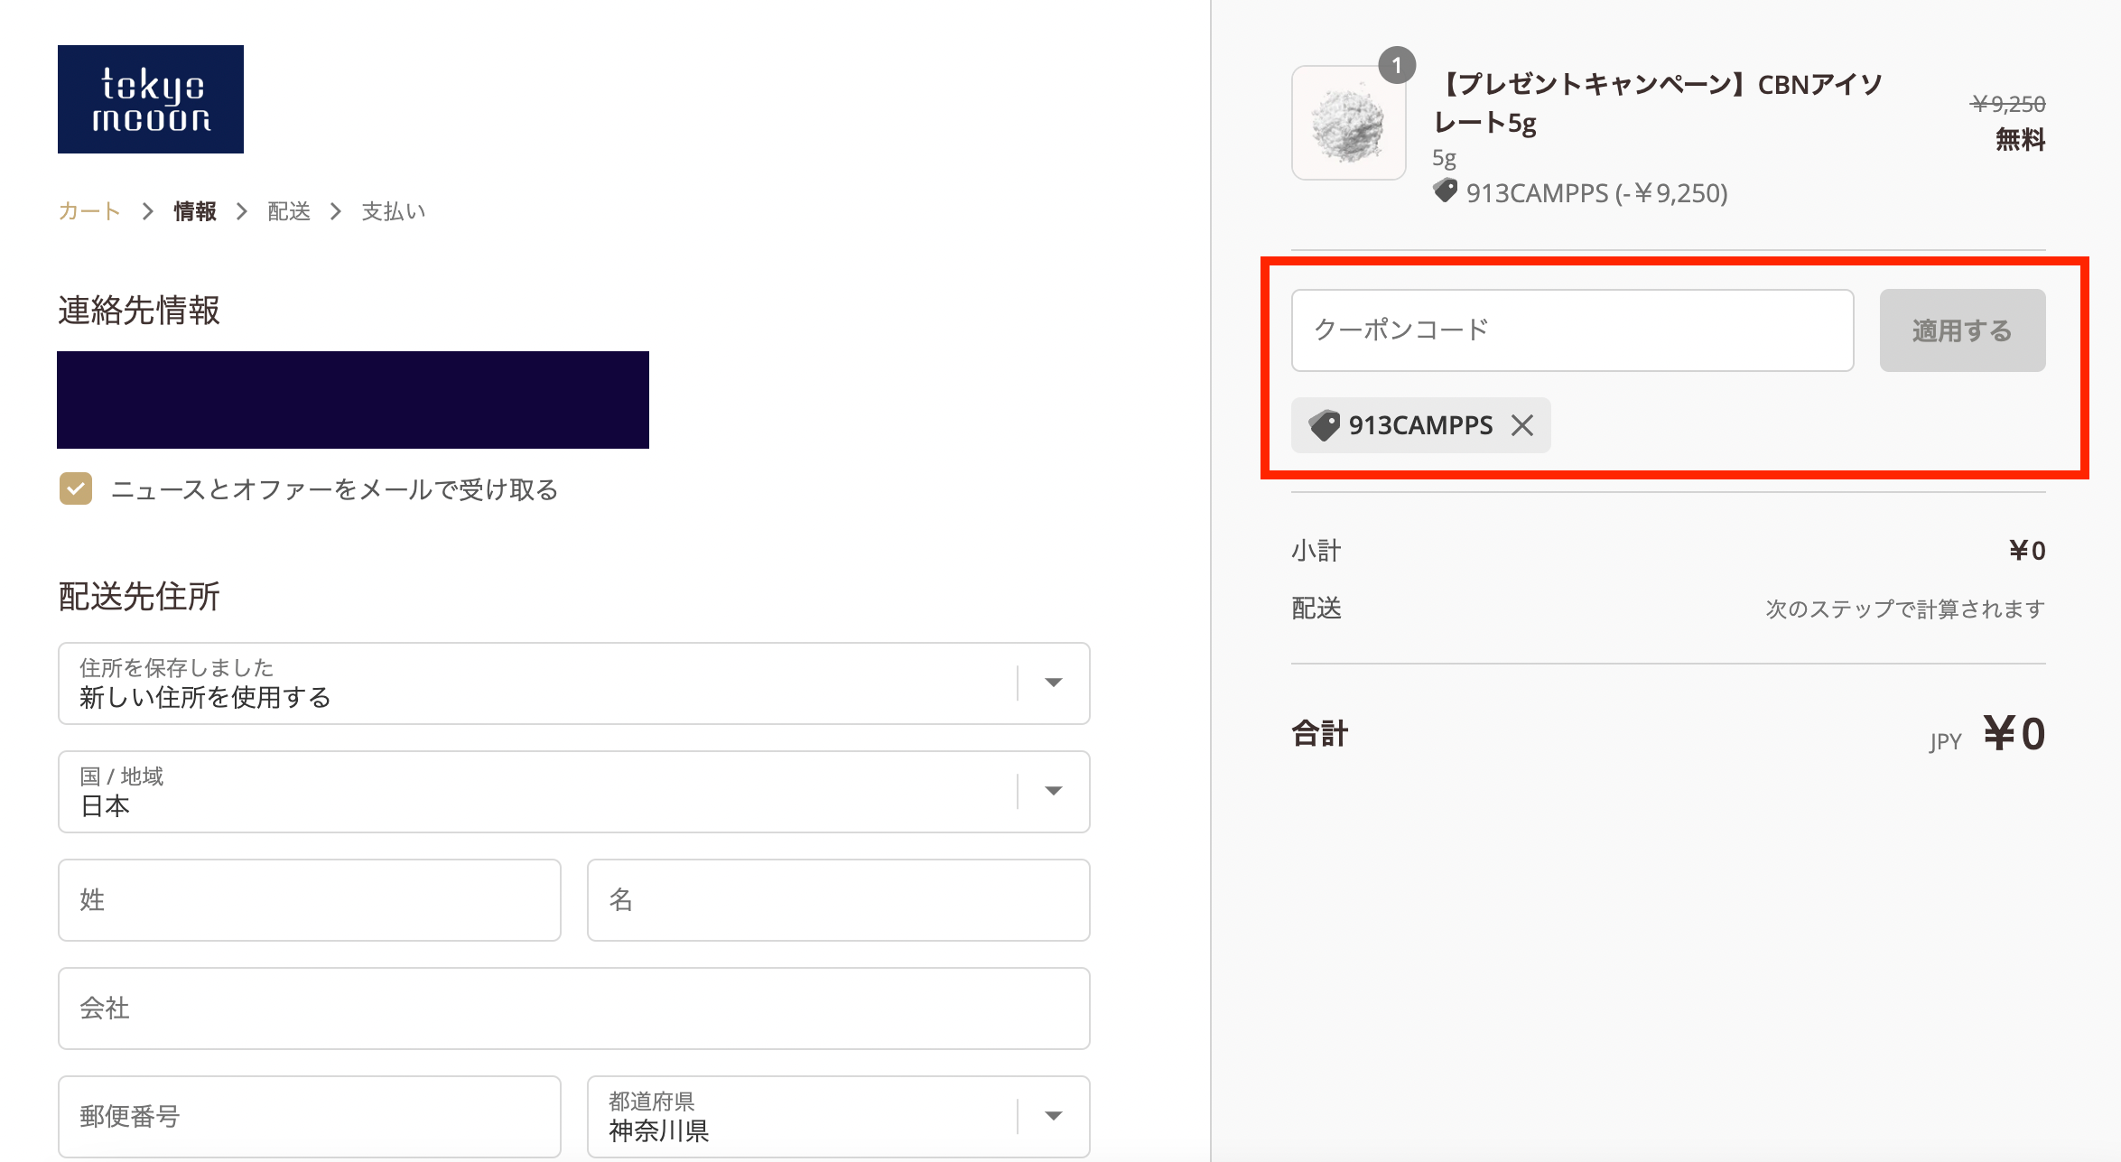Click the quantity badge on the product image
This screenshot has width=2121, height=1162.
1397,65
